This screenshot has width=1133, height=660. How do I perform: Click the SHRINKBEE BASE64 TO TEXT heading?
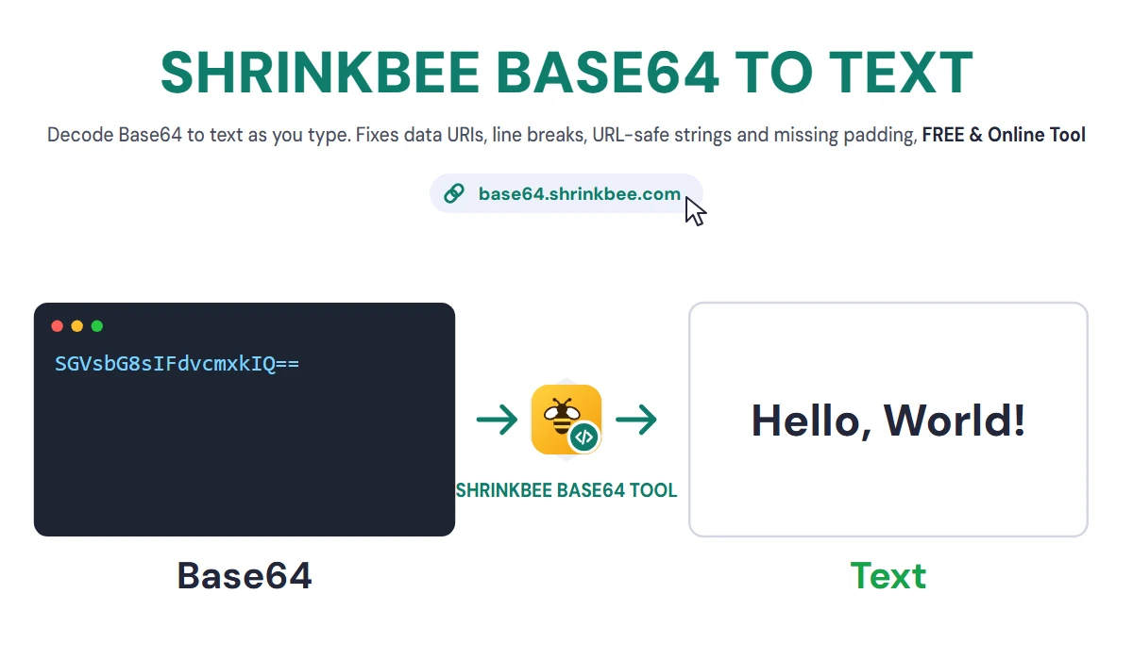[566, 73]
